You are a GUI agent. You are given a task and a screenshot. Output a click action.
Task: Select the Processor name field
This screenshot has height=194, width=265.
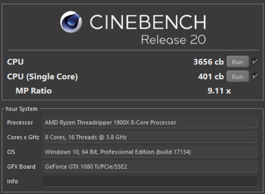coord(150,123)
